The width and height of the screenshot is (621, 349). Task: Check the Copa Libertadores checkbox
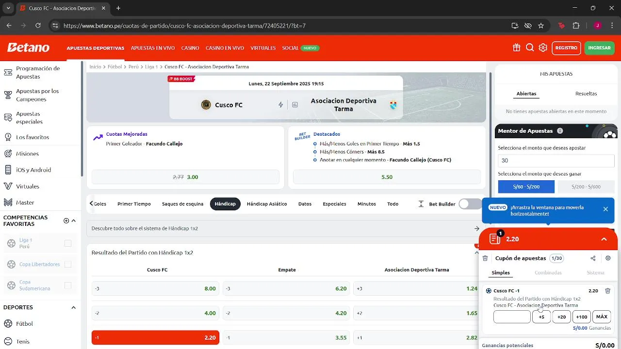tap(68, 264)
